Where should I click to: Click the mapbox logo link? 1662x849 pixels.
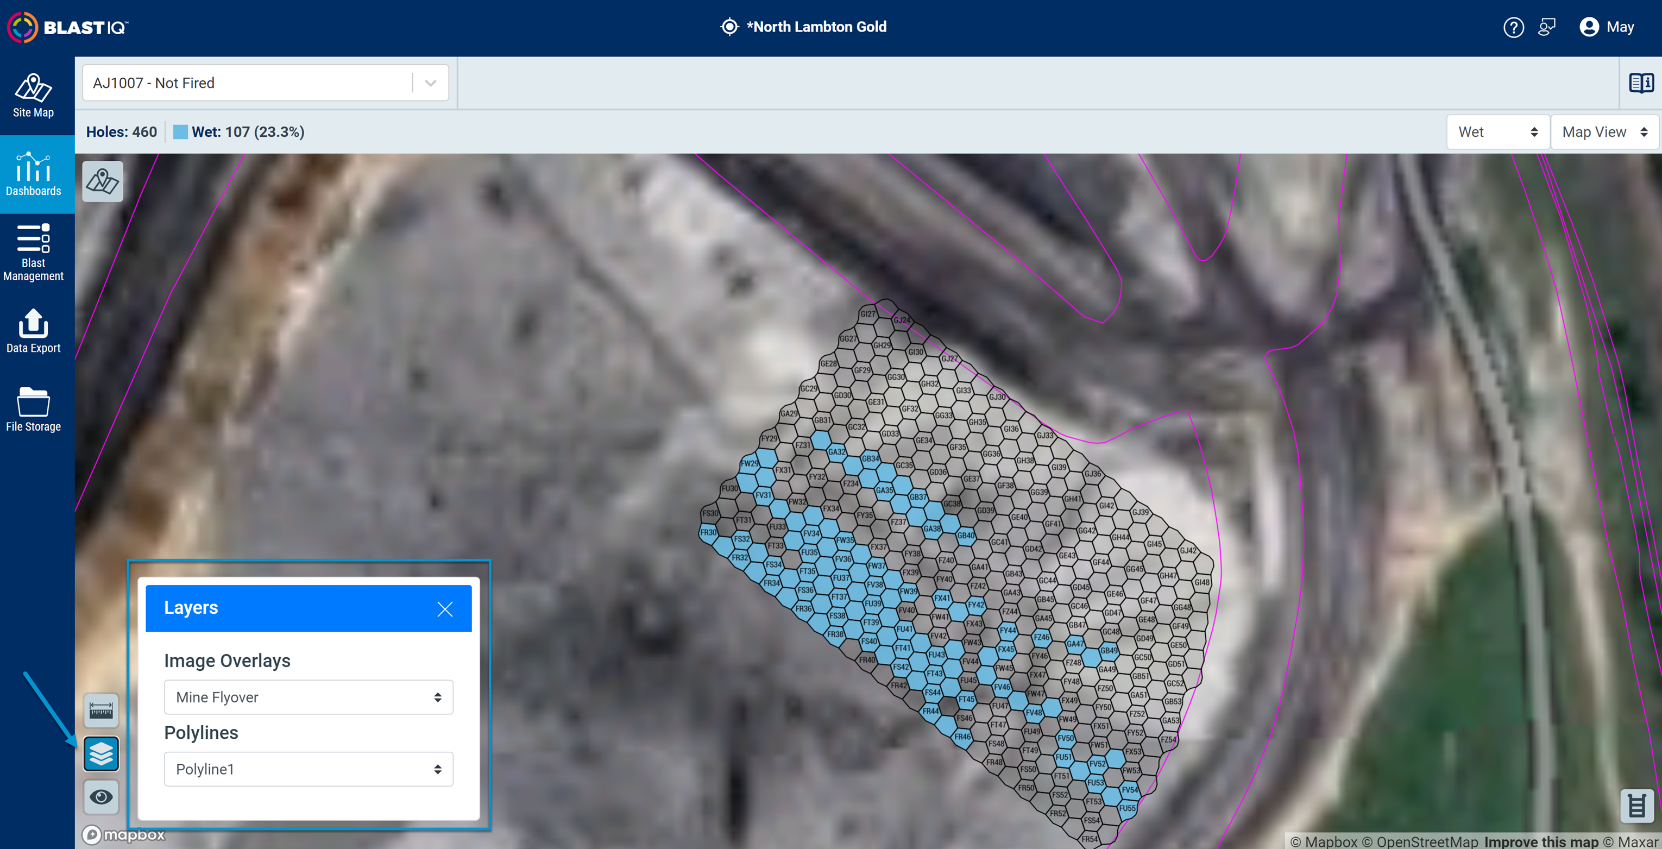[x=124, y=835]
